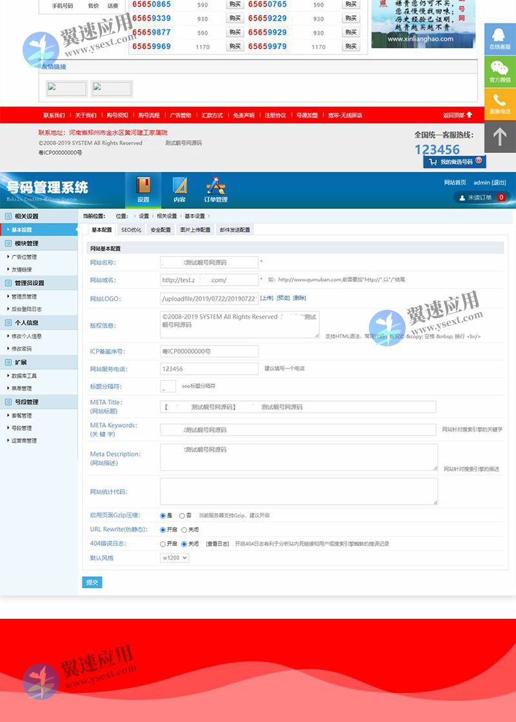Screen dimensions: 516x722
Task: Switch to the SEO优化 tab
Action: tap(132, 228)
